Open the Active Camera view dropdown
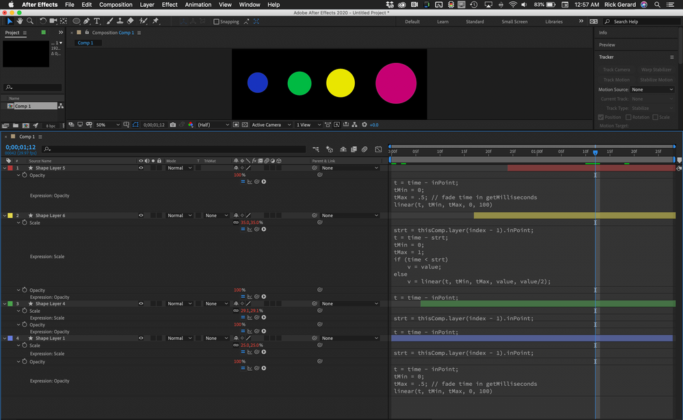 [269, 125]
